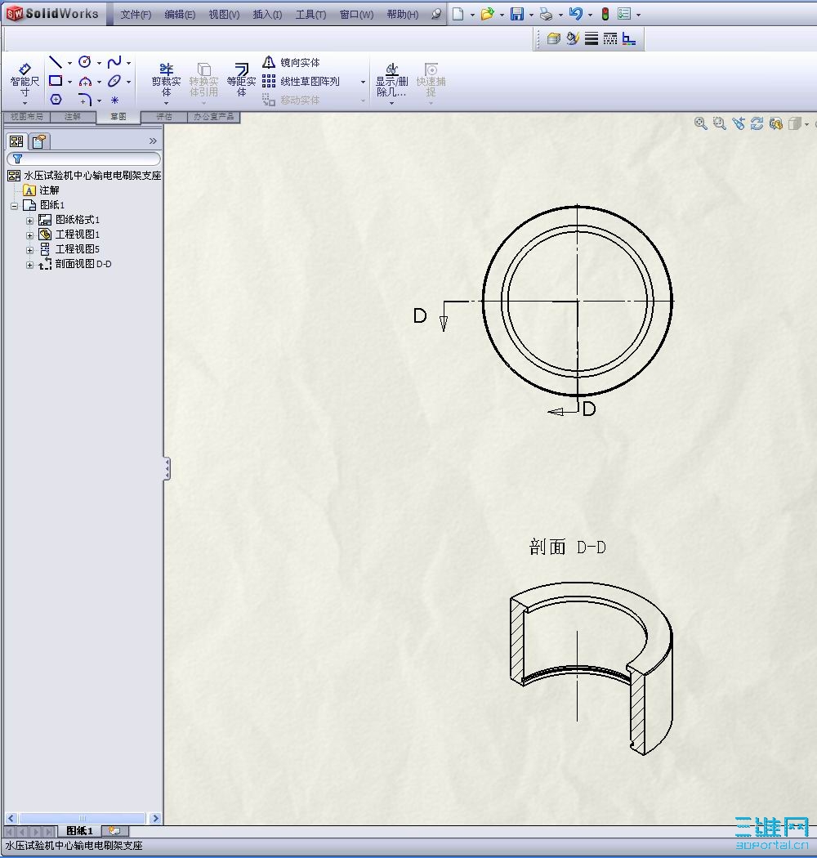817x858 pixels.
Task: Click the Previous View icon
Action: point(739,123)
